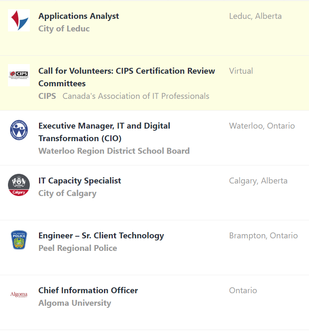This screenshot has width=309, height=333.
Task: Click the City of Leduc logo icon
Action: click(x=19, y=20)
